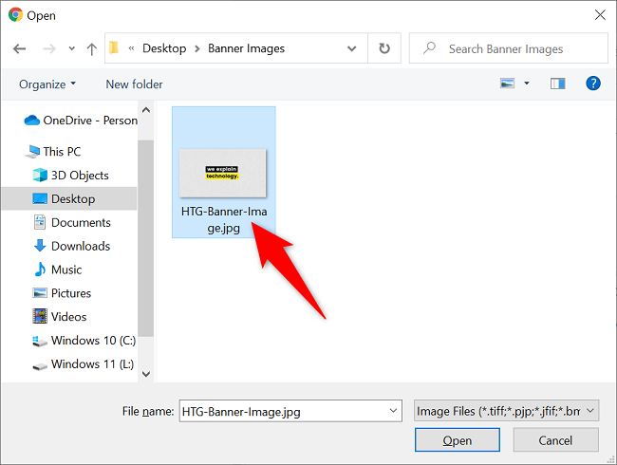Open Help with the question mark

[x=593, y=84]
